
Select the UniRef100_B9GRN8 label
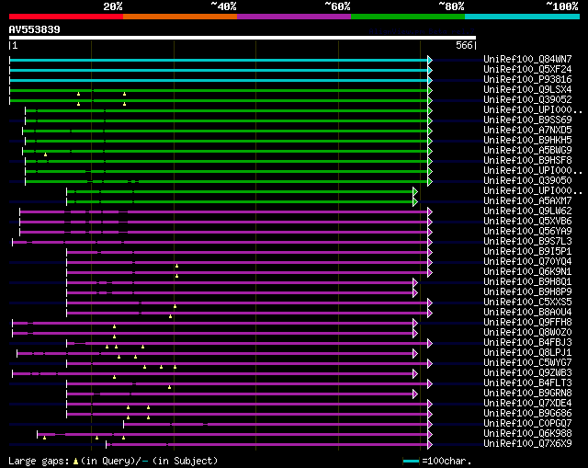tap(527, 394)
